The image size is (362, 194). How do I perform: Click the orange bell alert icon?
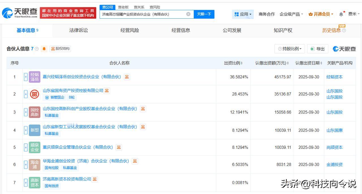click(x=44, y=49)
